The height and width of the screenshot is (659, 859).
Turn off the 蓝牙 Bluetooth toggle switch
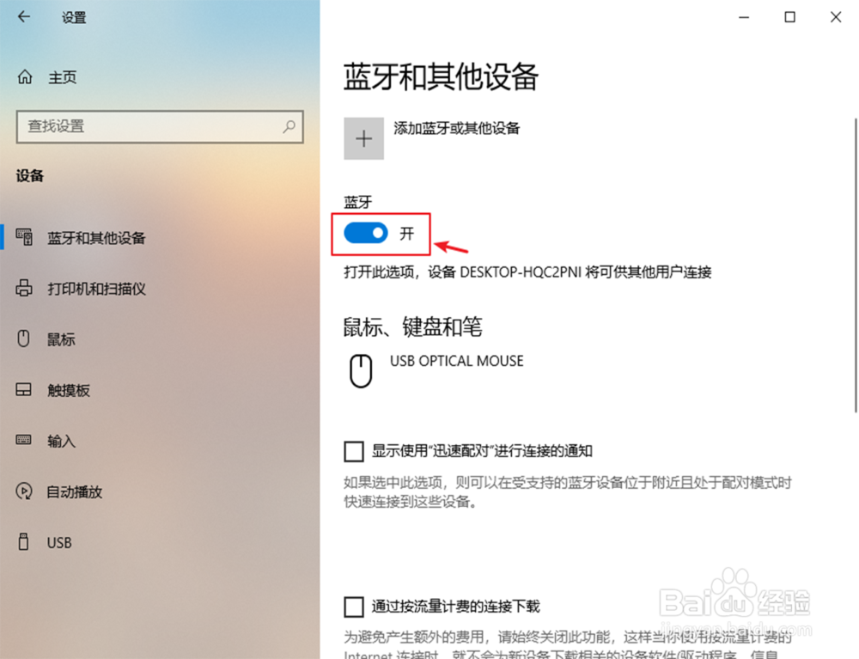click(x=365, y=233)
